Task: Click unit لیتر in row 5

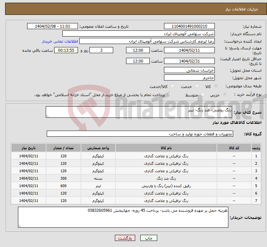Action: pos(98,186)
